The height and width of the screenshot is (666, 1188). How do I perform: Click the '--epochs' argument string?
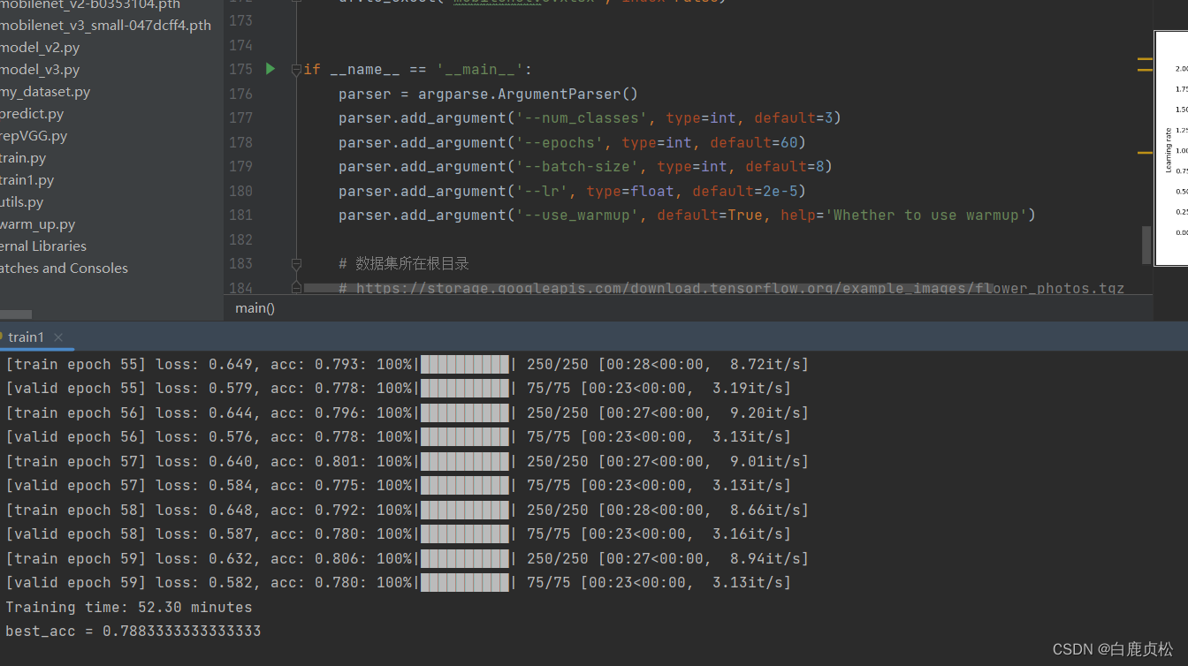coord(560,142)
